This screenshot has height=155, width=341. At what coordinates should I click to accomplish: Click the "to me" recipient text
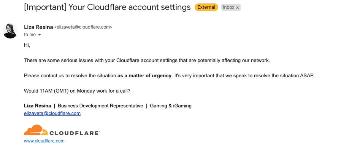[x=30, y=35]
